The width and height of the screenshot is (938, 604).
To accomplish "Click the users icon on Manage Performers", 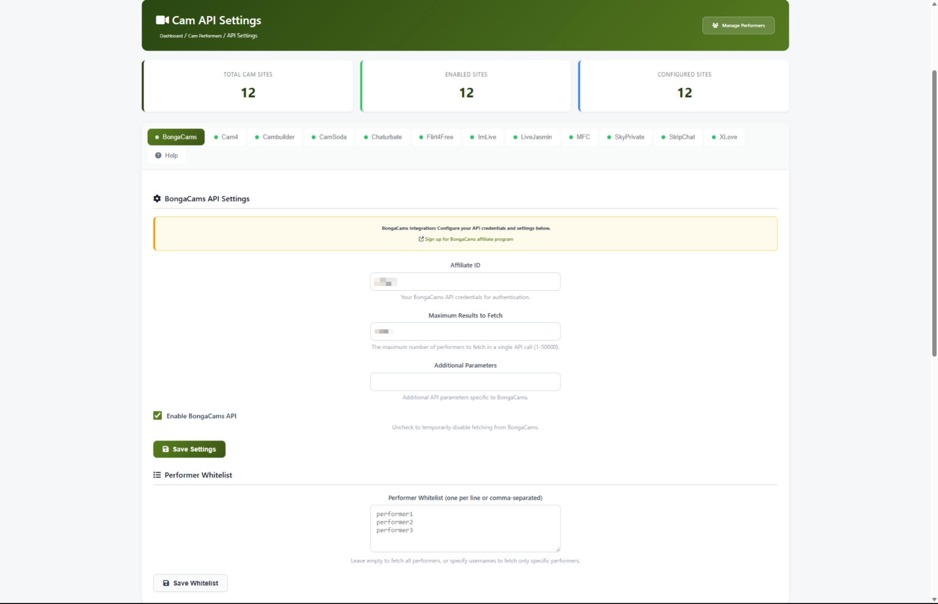I will tap(715, 26).
